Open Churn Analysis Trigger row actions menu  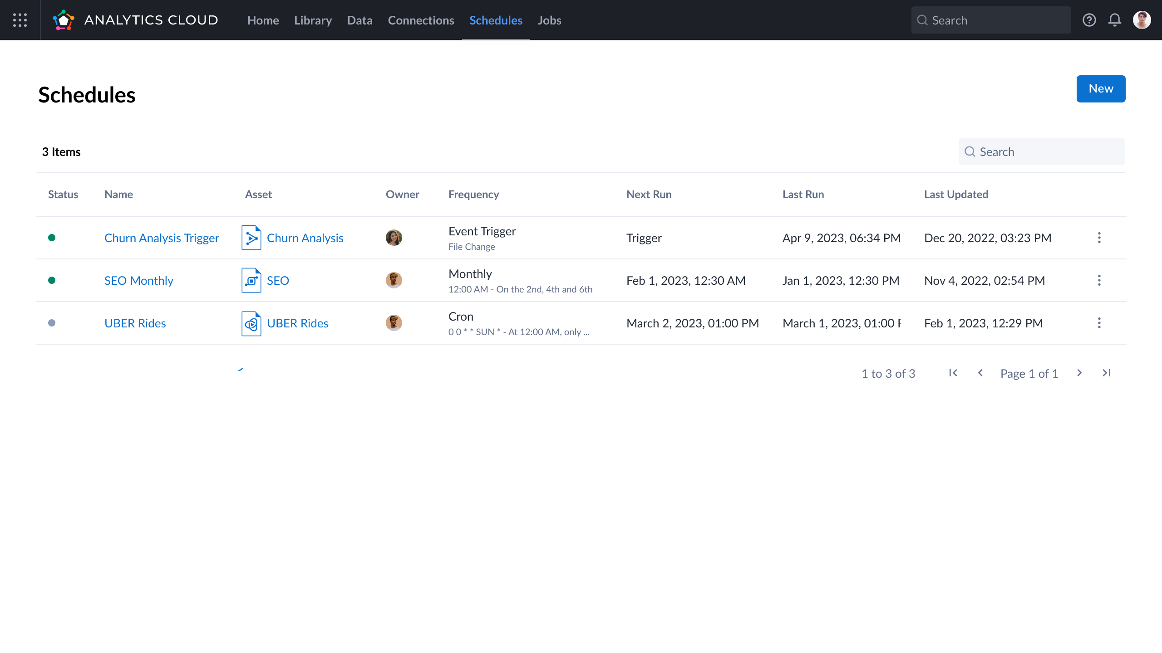point(1099,238)
